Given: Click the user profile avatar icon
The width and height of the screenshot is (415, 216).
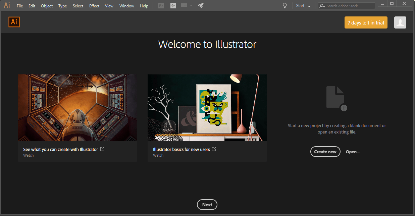Looking at the screenshot, I should pos(400,22).
